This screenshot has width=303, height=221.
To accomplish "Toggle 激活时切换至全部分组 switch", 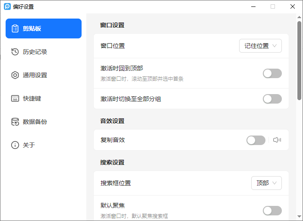I will pos(272,99).
